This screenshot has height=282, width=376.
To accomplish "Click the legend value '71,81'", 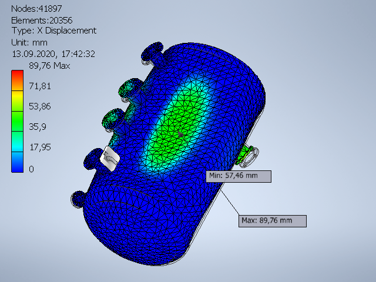I will (40, 86).
